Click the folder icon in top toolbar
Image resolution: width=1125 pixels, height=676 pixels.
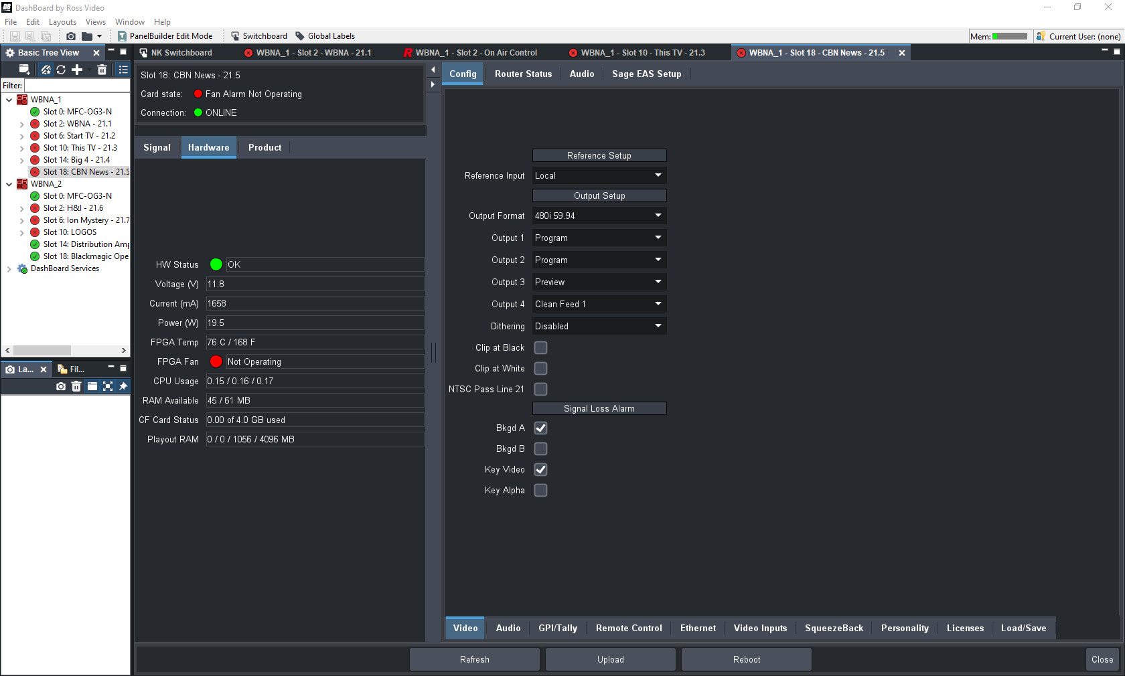click(87, 36)
